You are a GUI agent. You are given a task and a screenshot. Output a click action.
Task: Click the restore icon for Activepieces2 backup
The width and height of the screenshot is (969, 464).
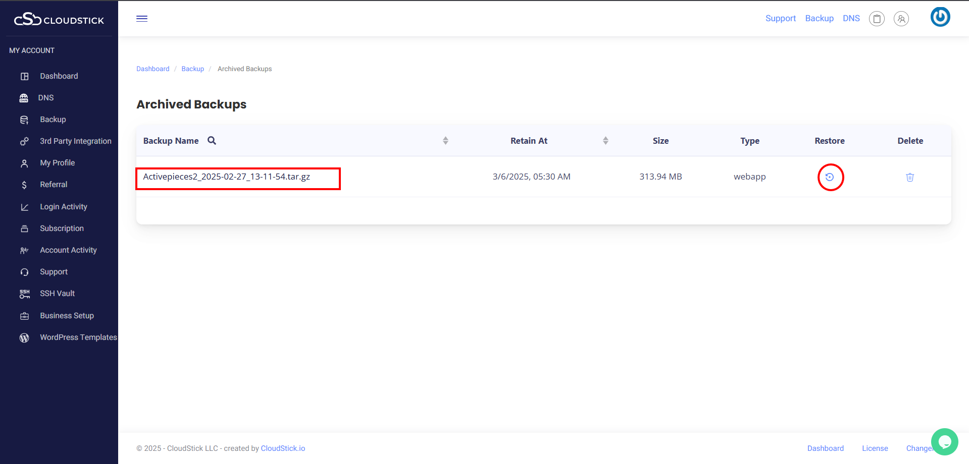tap(830, 177)
